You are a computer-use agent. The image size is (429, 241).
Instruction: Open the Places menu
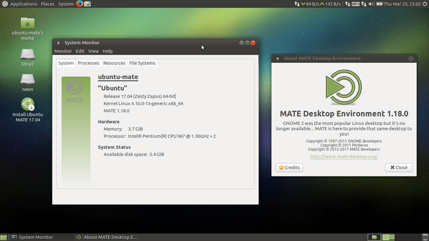48,4
